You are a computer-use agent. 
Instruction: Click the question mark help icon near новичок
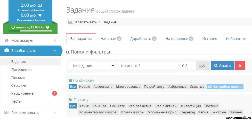coord(47,27)
